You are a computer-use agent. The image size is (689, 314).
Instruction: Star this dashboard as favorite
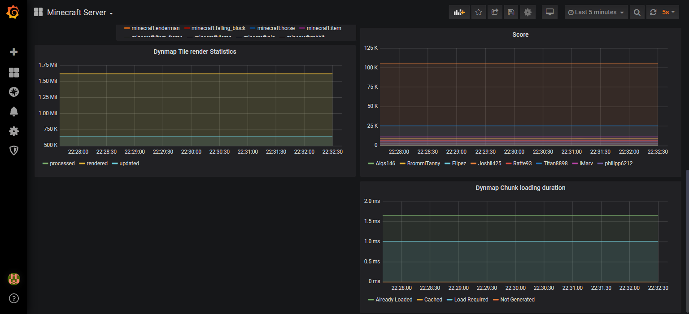point(479,13)
